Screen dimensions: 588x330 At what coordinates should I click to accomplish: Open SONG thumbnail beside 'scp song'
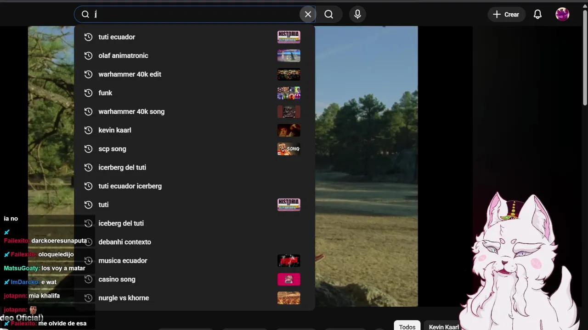pos(289,149)
